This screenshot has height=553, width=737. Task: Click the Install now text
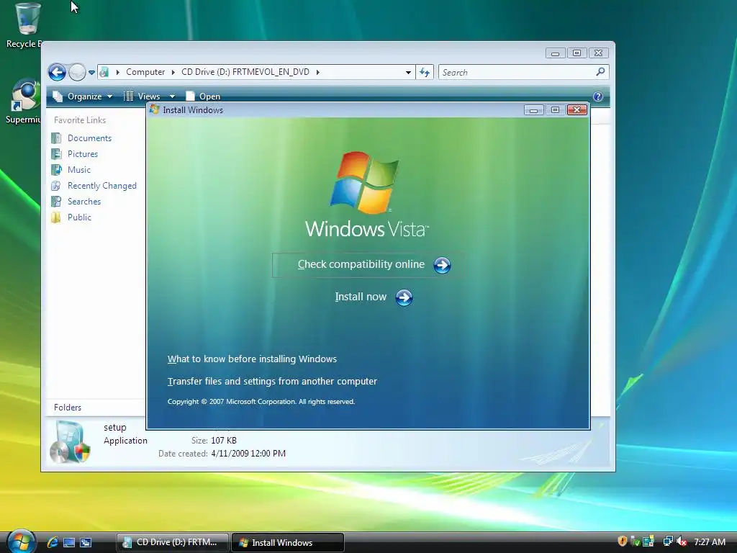pos(361,297)
